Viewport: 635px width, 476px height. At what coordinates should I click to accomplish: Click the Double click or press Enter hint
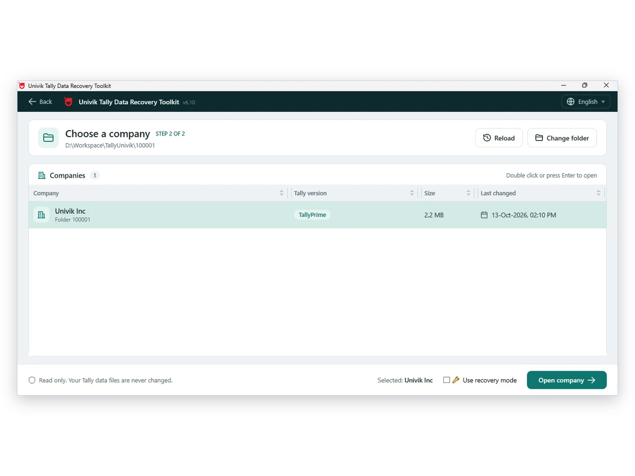tap(551, 176)
